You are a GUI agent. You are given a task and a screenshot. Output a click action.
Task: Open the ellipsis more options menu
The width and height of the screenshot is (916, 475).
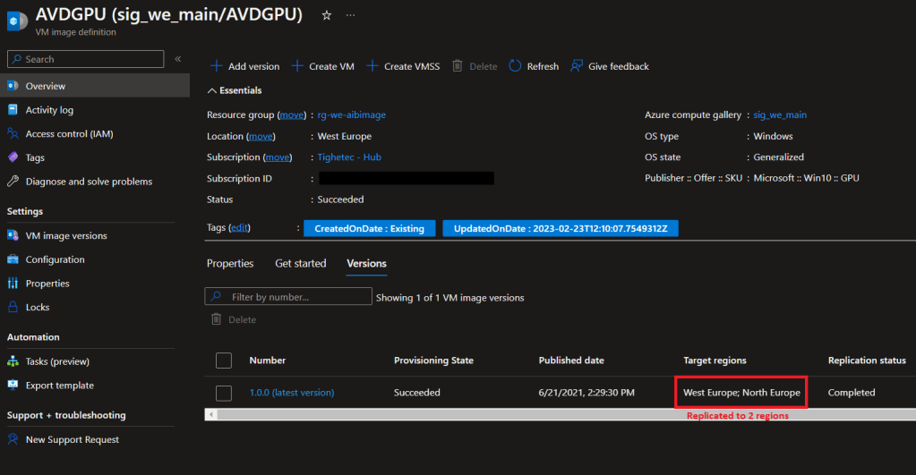pyautogui.click(x=350, y=15)
